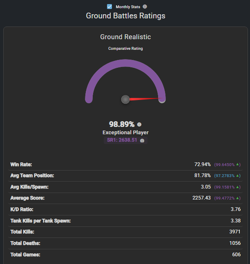Click the Avg Team Position percentile 97.2783%
Image resolution: width=250 pixels, height=264 pixels.
tap(225, 175)
